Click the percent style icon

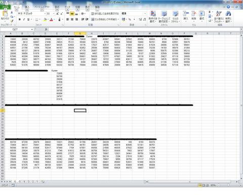coord(130,19)
